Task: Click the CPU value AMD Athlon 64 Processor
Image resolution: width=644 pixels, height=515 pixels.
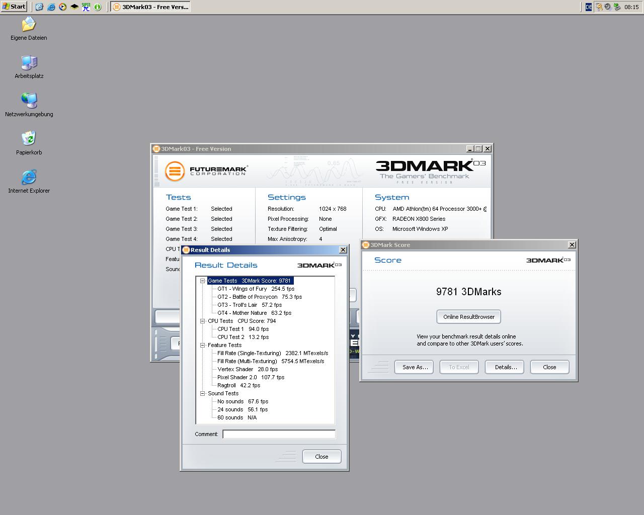Action: pyautogui.click(x=439, y=209)
